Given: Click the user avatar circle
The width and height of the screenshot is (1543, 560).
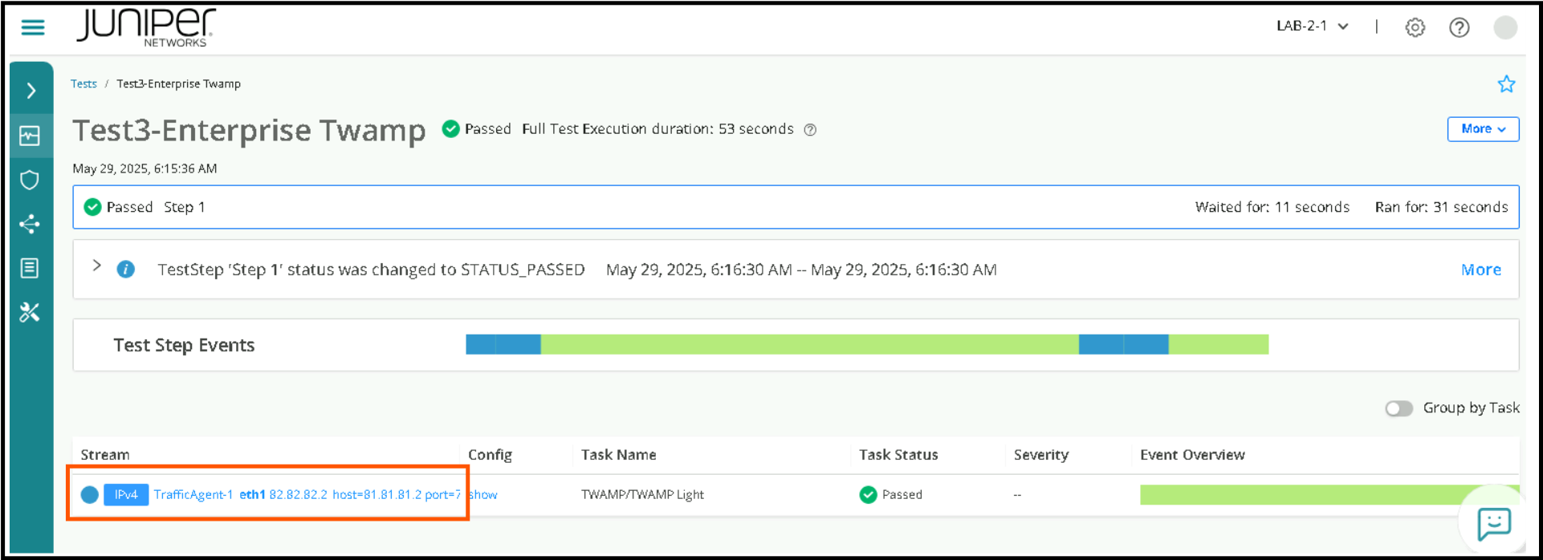Looking at the screenshot, I should (1504, 27).
